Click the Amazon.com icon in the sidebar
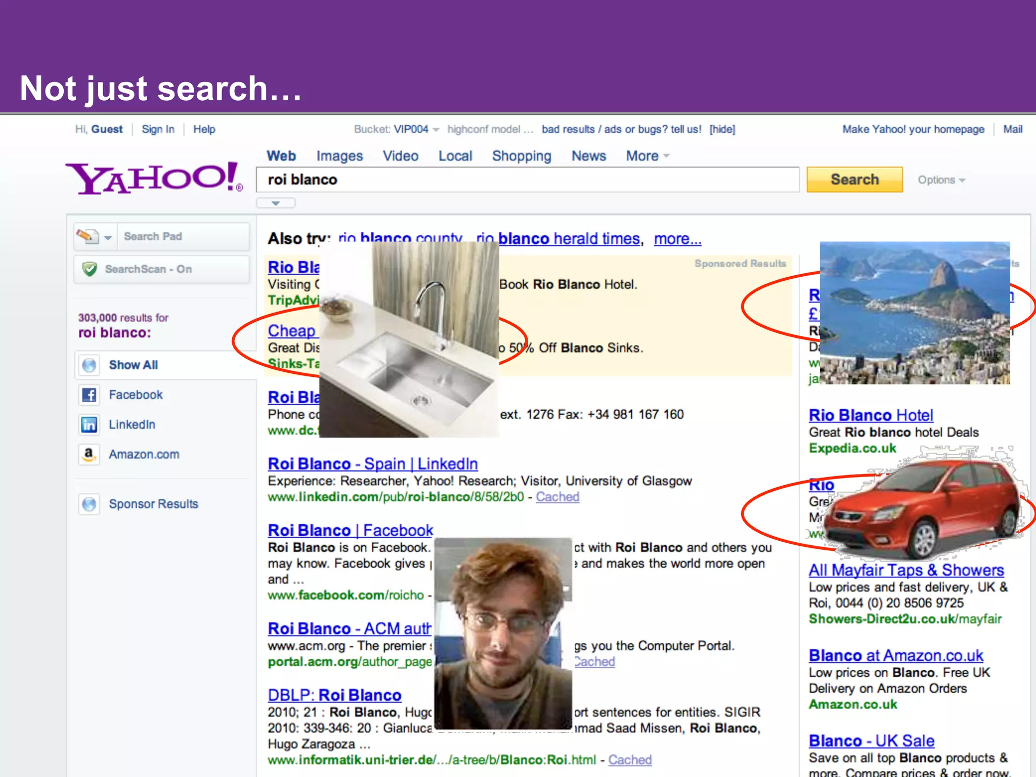The height and width of the screenshot is (777, 1036). [x=90, y=454]
